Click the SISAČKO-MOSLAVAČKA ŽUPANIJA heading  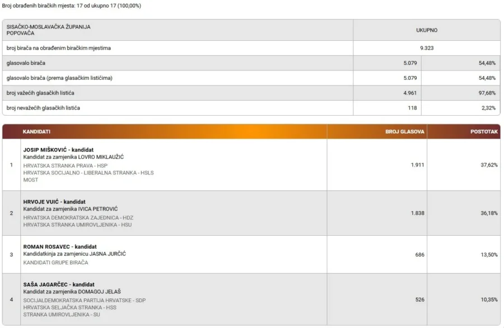point(48,27)
